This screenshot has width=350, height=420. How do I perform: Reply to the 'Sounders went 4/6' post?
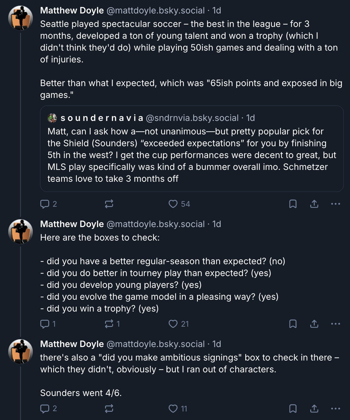point(45,408)
